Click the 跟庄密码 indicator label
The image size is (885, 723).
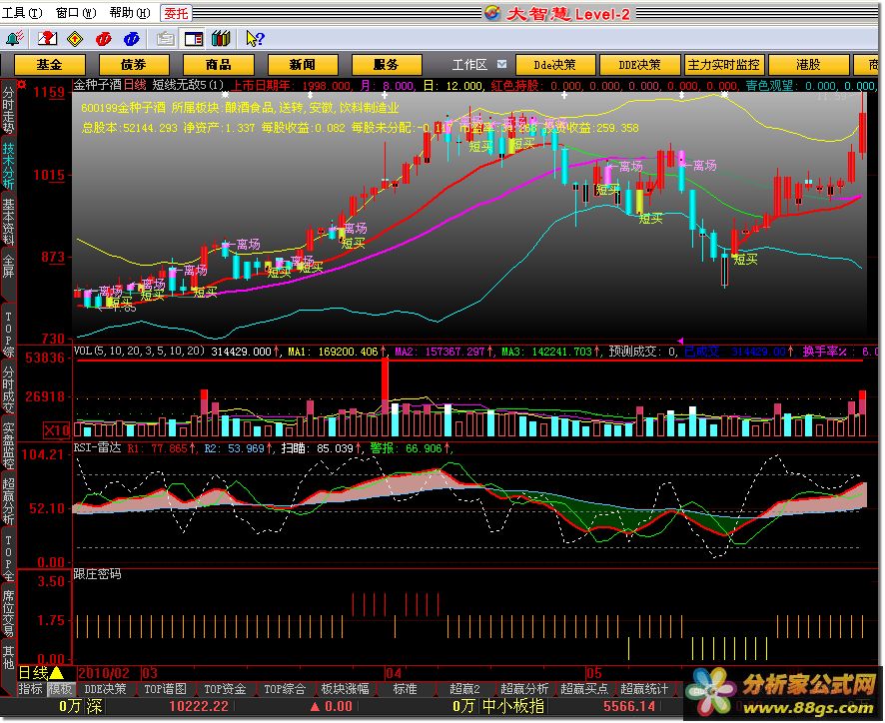click(x=97, y=574)
